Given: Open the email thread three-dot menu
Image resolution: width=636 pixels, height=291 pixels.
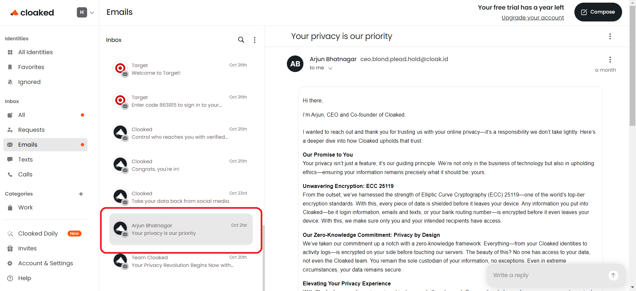Looking at the screenshot, I should pyautogui.click(x=610, y=36).
